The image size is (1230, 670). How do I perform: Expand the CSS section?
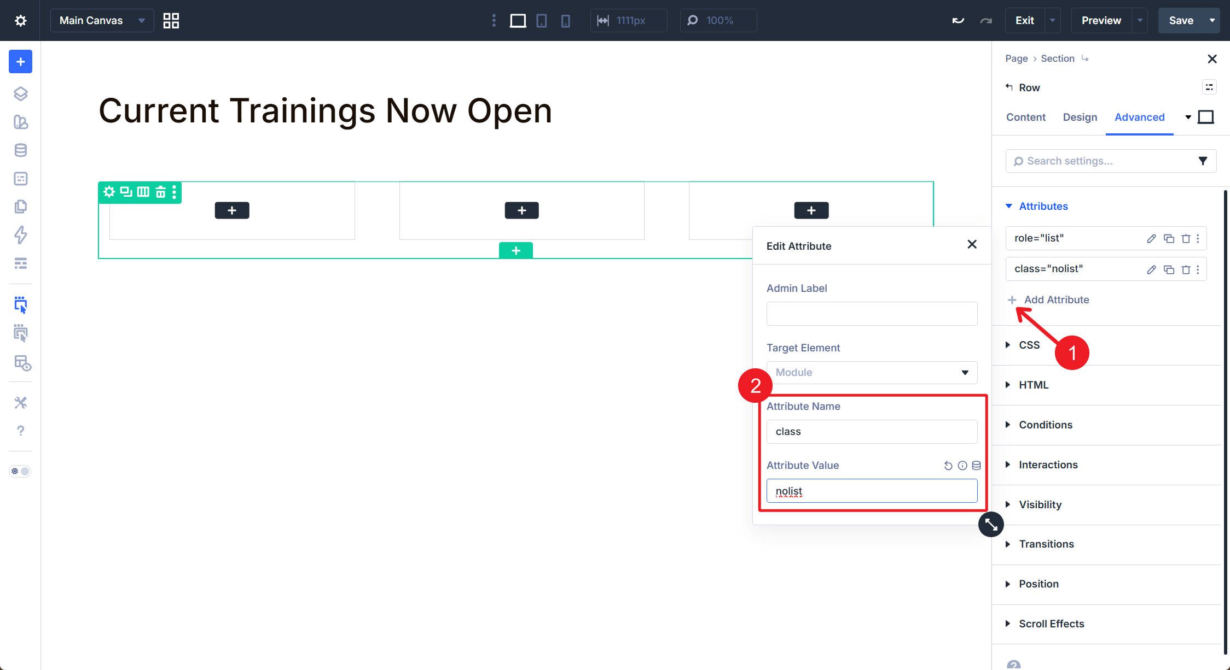(1029, 345)
